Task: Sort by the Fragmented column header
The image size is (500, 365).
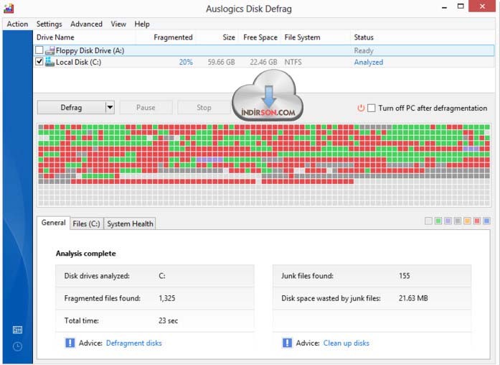Action: click(x=173, y=37)
